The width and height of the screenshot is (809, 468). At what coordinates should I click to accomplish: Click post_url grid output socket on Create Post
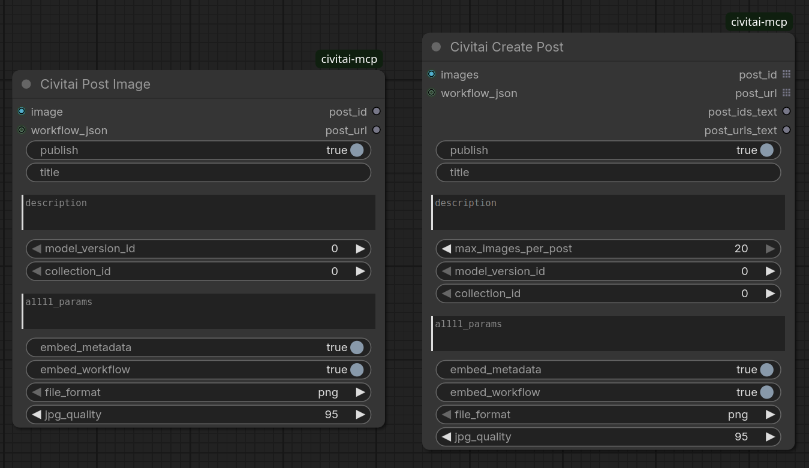(786, 93)
